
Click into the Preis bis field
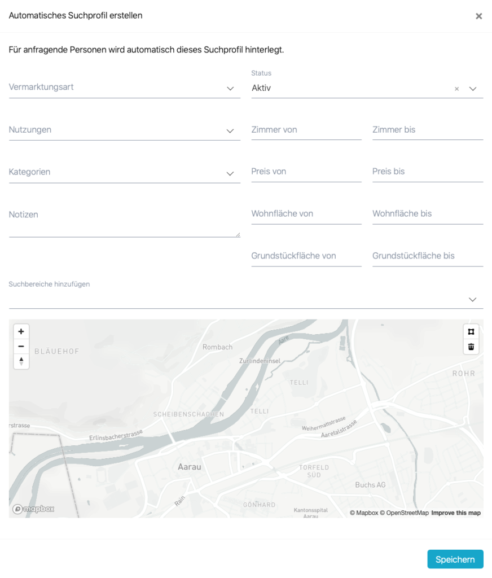(x=427, y=172)
